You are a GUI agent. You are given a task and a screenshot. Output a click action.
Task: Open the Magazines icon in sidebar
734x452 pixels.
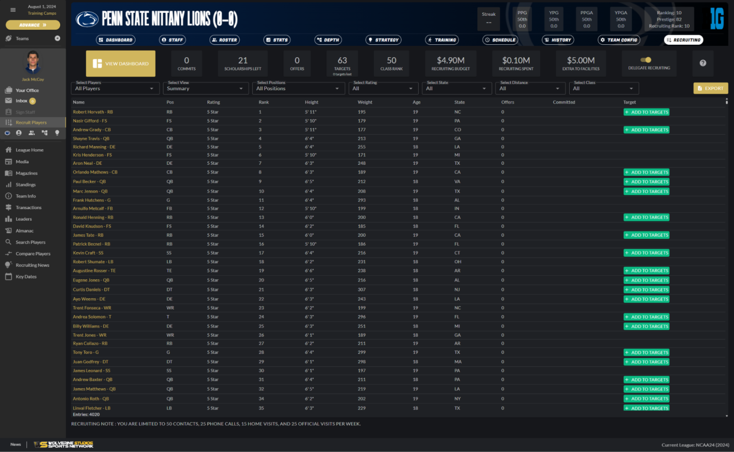(9, 173)
